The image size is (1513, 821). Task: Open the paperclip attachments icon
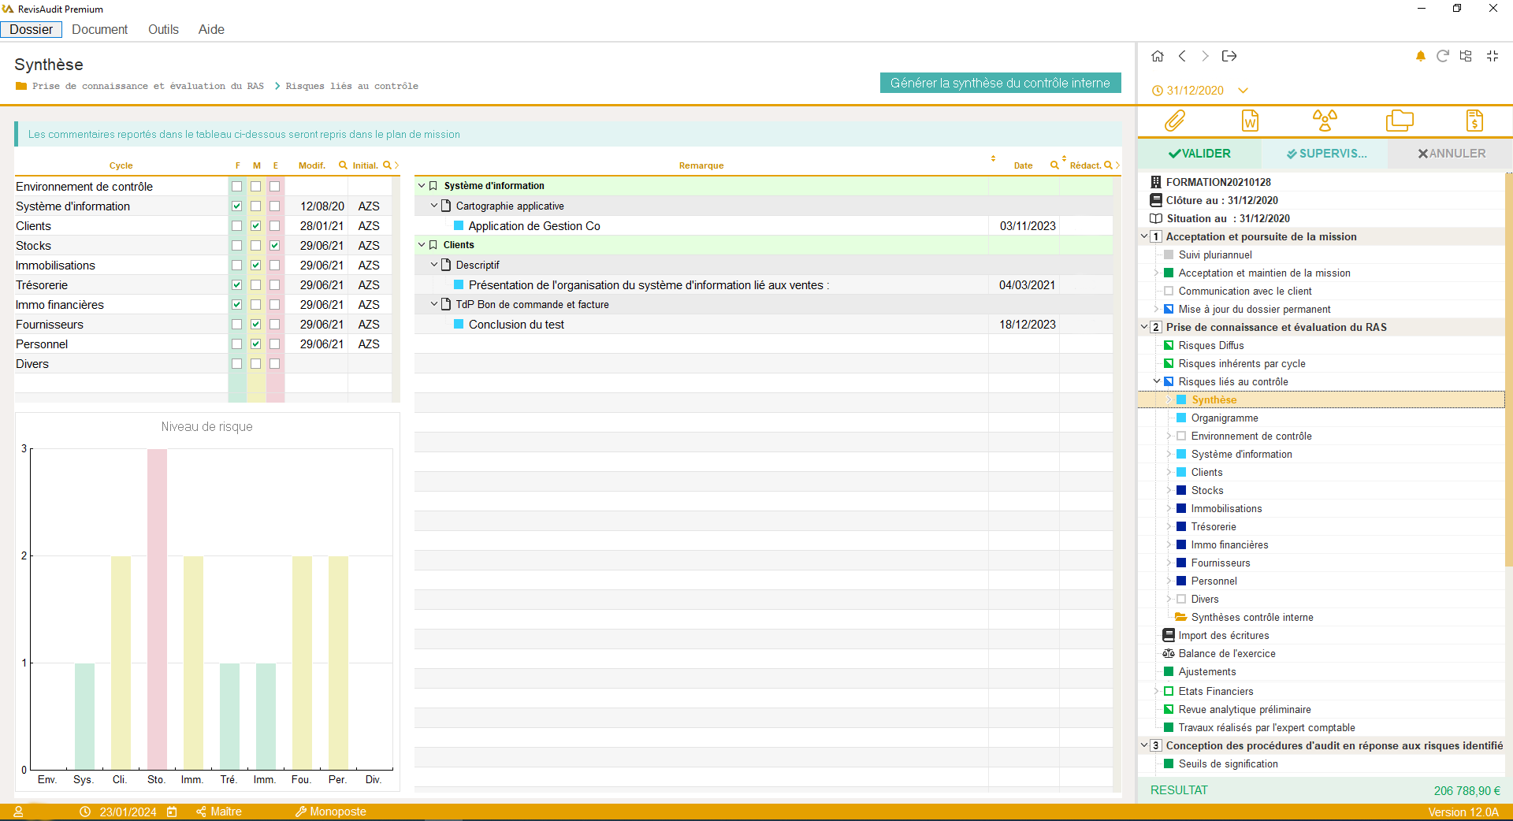point(1174,121)
